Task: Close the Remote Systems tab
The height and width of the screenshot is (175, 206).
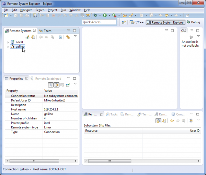Action: point(35,31)
